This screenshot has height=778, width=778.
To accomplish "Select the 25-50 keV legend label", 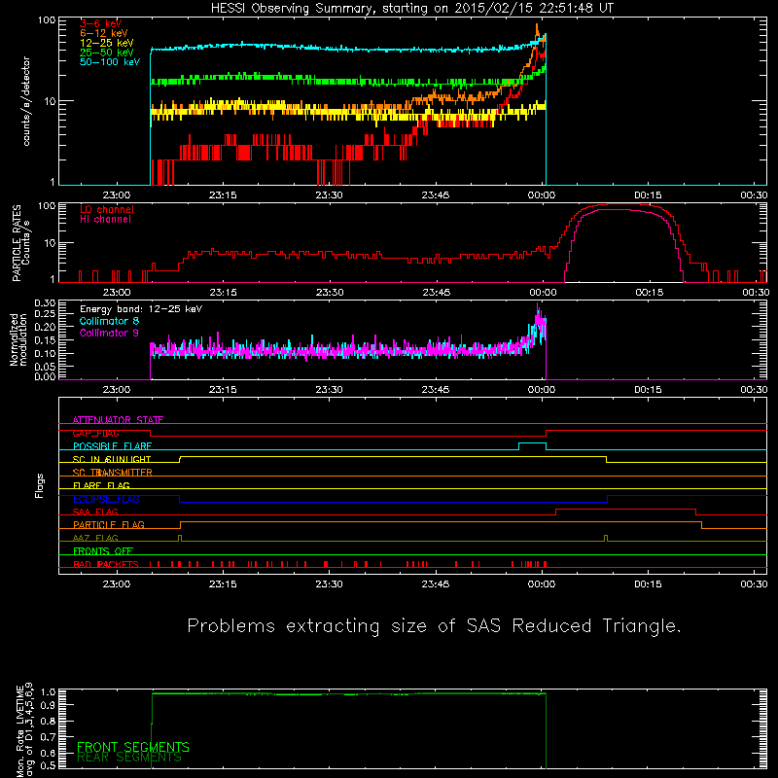I will [x=107, y=53].
